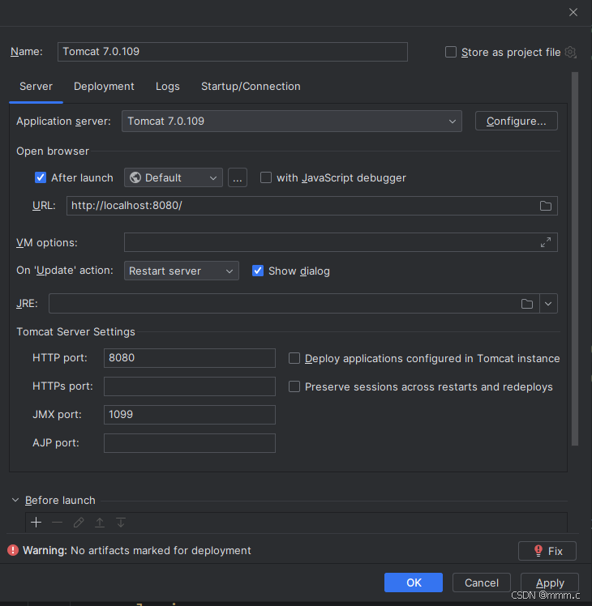Image resolution: width=592 pixels, height=606 pixels.
Task: Click the globe icon in browser dropdown
Action: click(x=135, y=177)
